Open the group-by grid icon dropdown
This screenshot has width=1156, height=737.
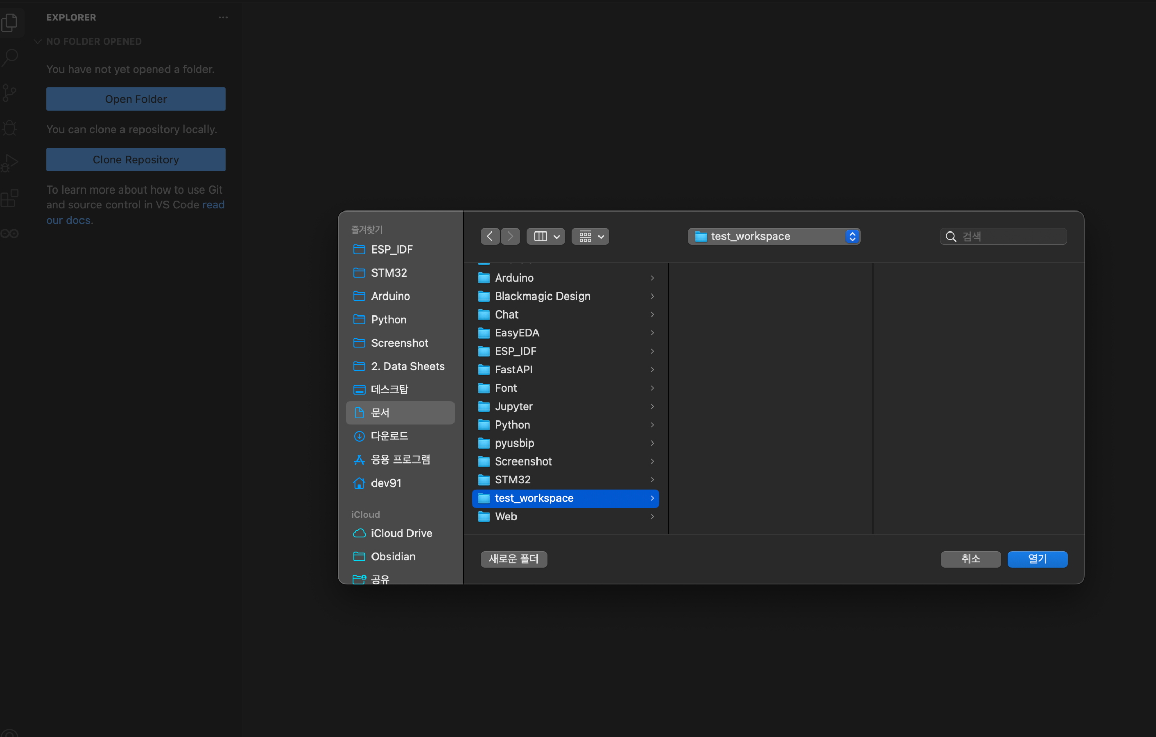tap(590, 236)
